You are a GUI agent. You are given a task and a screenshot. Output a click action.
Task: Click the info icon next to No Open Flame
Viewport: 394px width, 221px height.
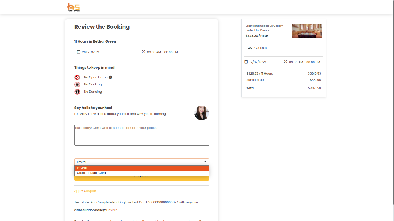point(110,77)
